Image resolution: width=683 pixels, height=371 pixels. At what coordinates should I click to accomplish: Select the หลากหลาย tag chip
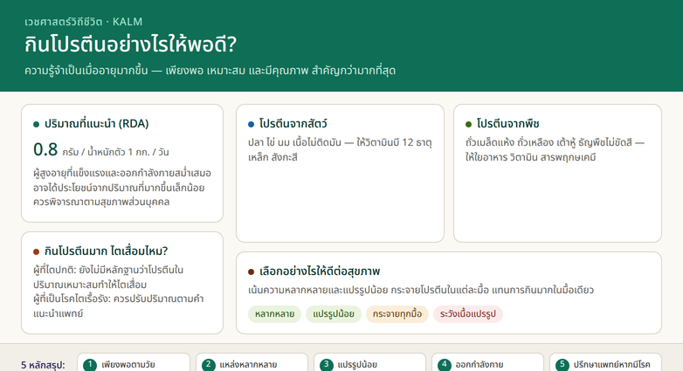pyautogui.click(x=274, y=314)
